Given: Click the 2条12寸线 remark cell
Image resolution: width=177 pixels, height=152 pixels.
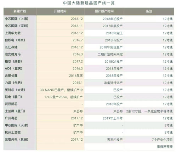Looking at the screenshot, I should pyautogui.click(x=149, y=111).
